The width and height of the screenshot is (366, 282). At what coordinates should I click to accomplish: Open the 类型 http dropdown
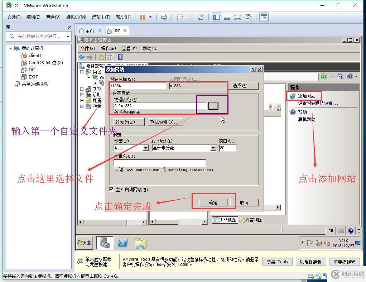coord(146,148)
